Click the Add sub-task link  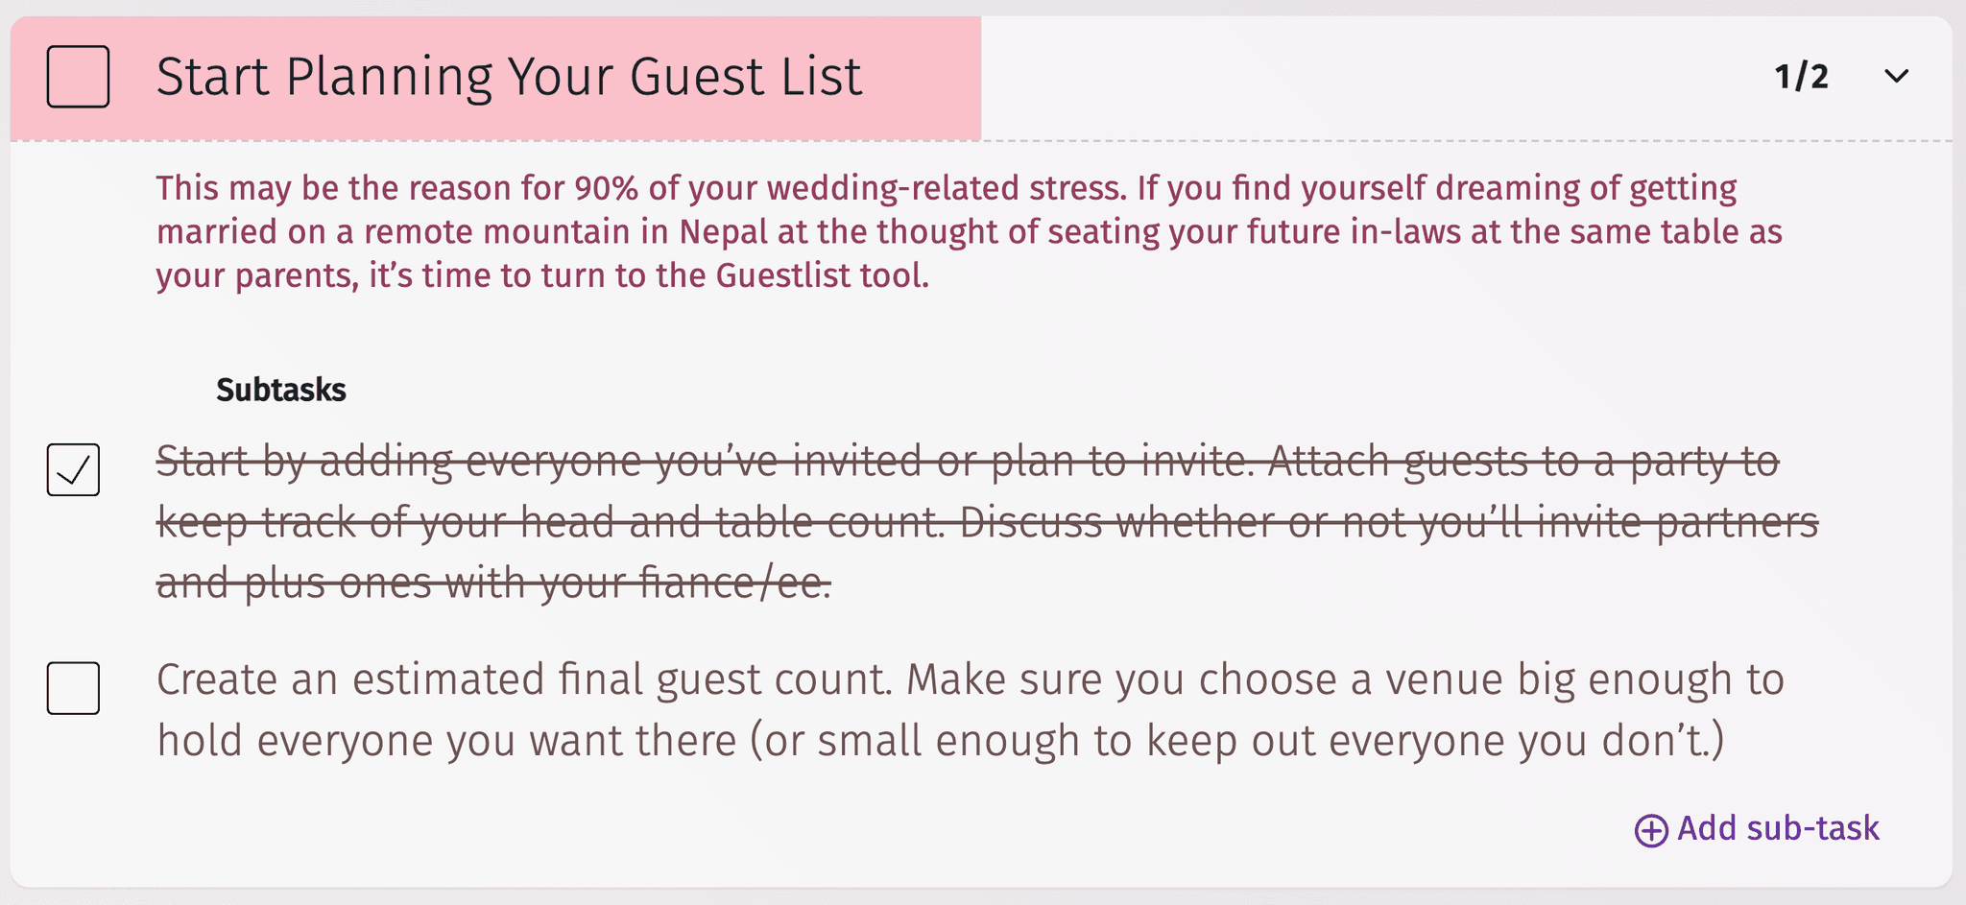coord(1778,828)
